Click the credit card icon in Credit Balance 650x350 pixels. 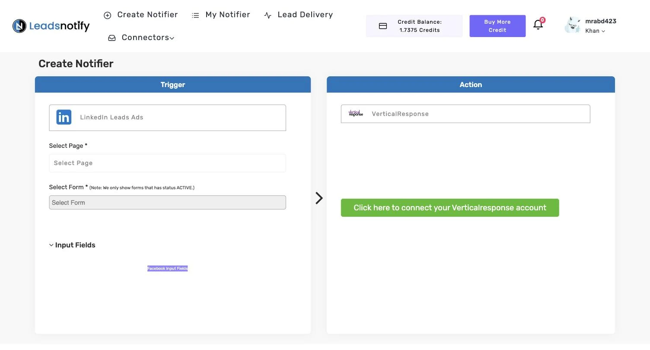coord(383,26)
